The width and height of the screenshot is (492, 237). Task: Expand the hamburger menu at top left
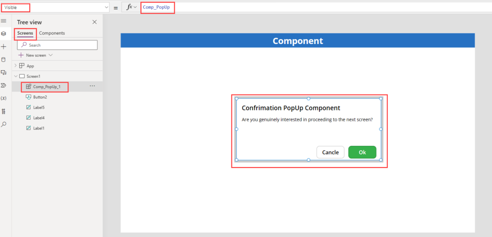(x=4, y=21)
